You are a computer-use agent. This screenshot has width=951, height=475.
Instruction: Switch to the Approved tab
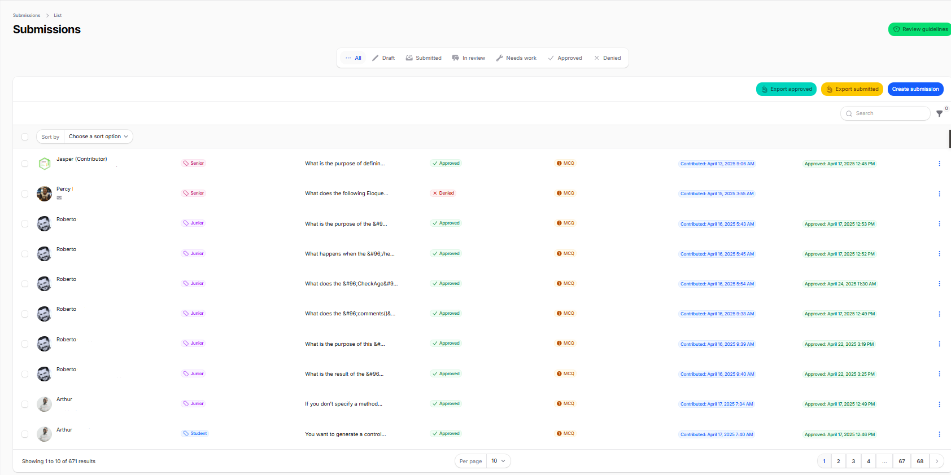pos(565,58)
